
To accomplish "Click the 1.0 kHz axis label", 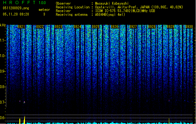I will [x=2, y=56].
